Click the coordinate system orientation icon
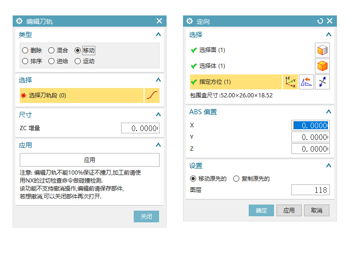351x264 pixels. click(291, 82)
